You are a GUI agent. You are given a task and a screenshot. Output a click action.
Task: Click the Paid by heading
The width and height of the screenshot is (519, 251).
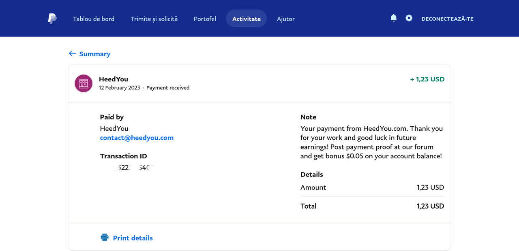[x=112, y=117]
